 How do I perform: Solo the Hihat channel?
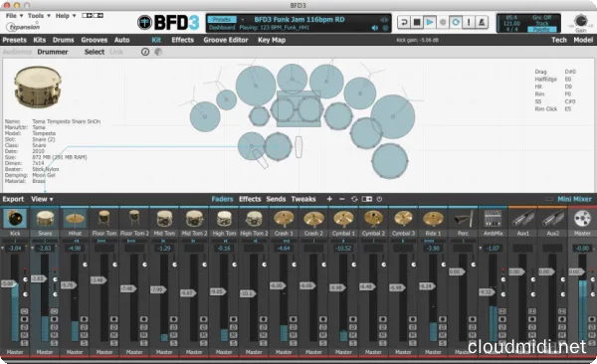[x=85, y=343]
